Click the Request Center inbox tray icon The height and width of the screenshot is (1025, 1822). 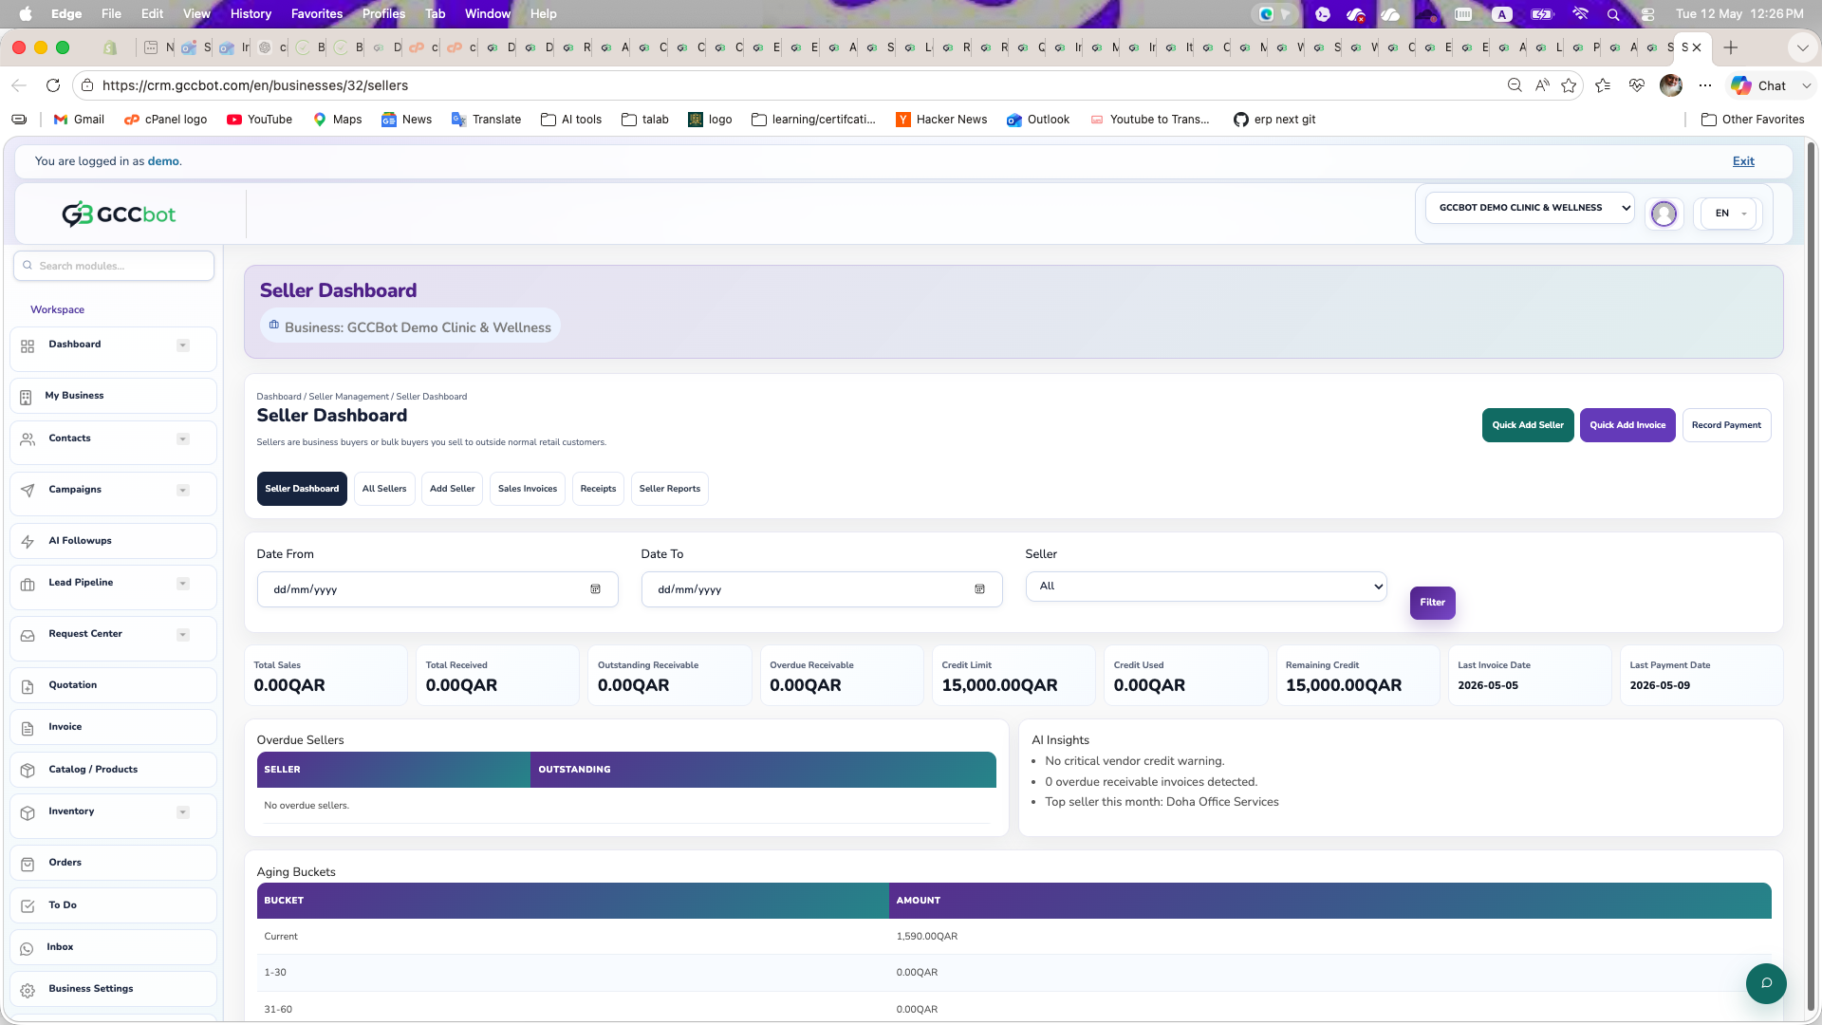click(28, 635)
